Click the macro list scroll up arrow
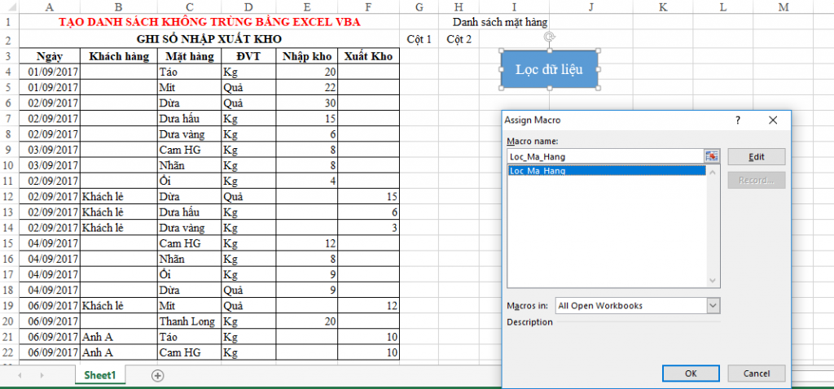The width and height of the screenshot is (834, 389). [713, 172]
